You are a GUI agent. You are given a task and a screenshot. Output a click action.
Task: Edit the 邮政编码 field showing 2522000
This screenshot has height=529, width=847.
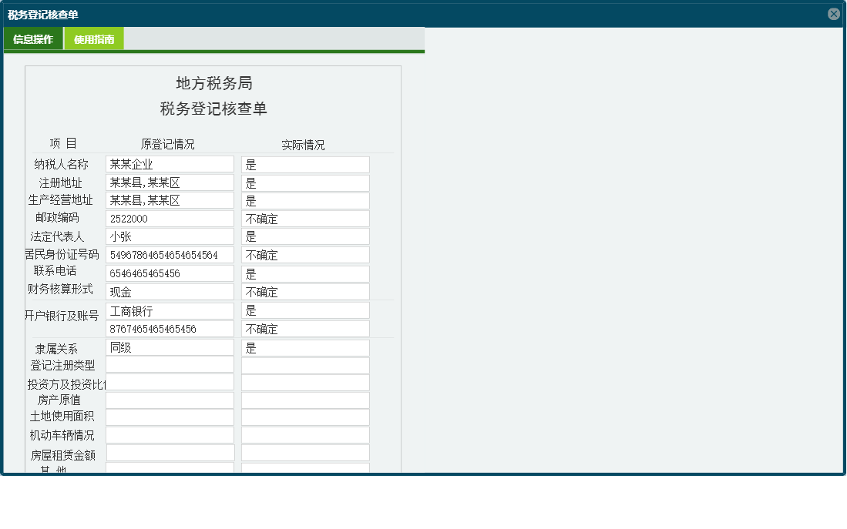[169, 218]
